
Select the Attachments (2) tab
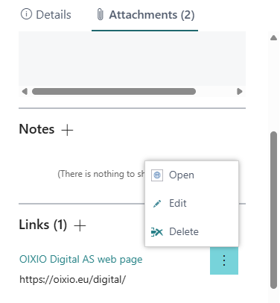(x=145, y=15)
